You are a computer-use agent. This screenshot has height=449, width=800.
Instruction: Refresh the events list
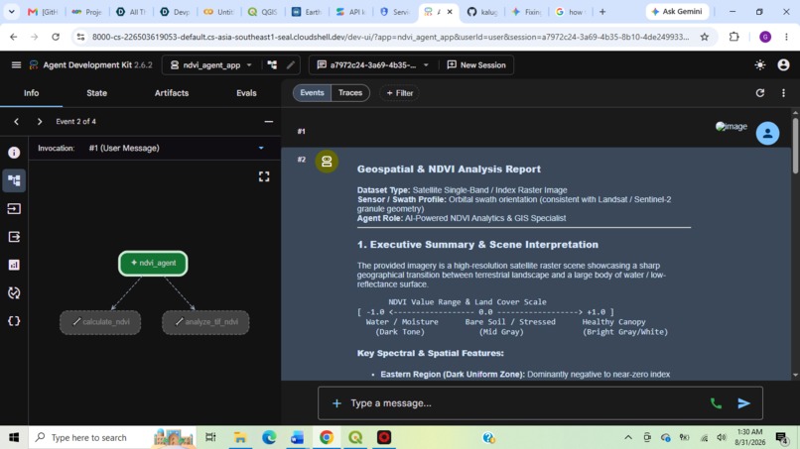tap(759, 93)
